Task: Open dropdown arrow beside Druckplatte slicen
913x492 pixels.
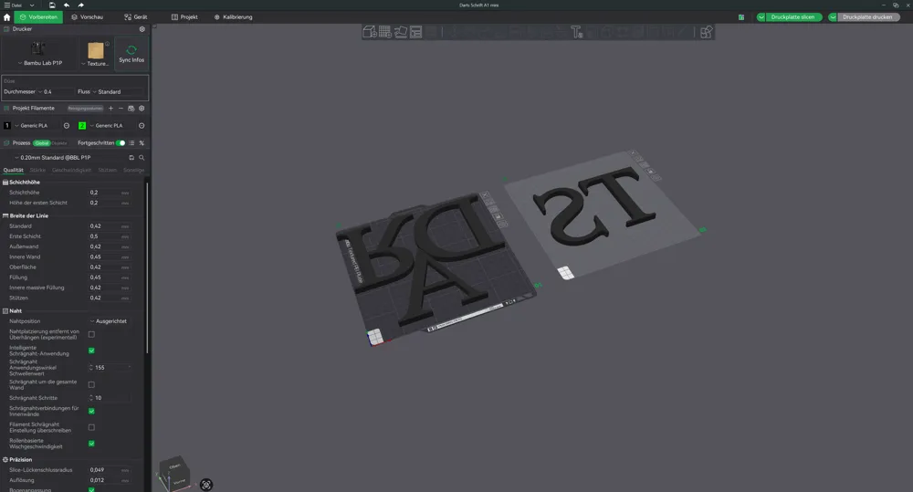Action: (761, 17)
